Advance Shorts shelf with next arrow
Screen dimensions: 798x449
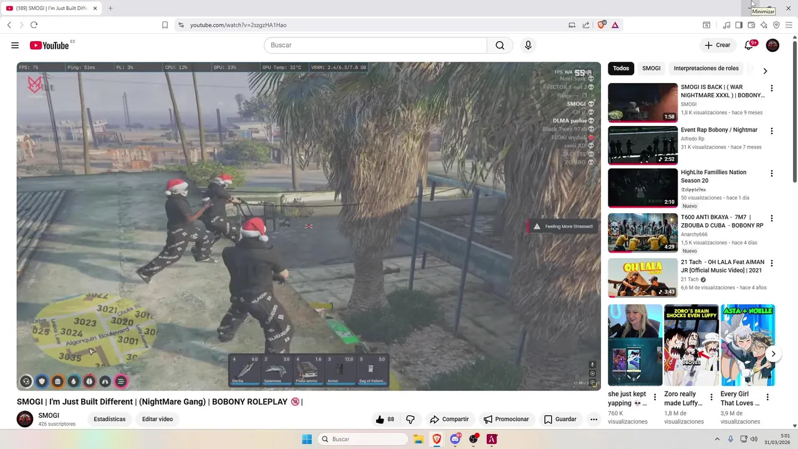point(773,354)
